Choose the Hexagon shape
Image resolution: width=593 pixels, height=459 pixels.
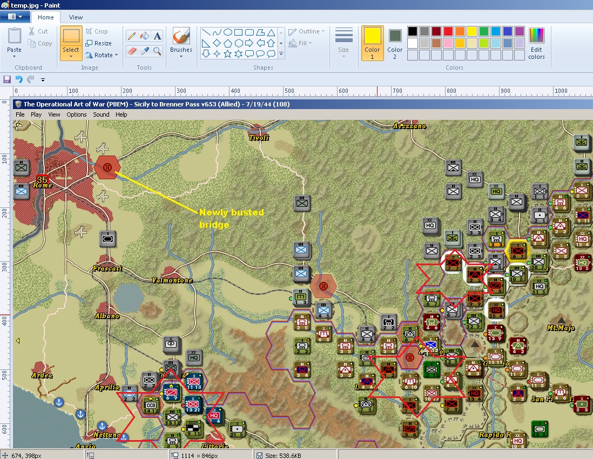[239, 43]
